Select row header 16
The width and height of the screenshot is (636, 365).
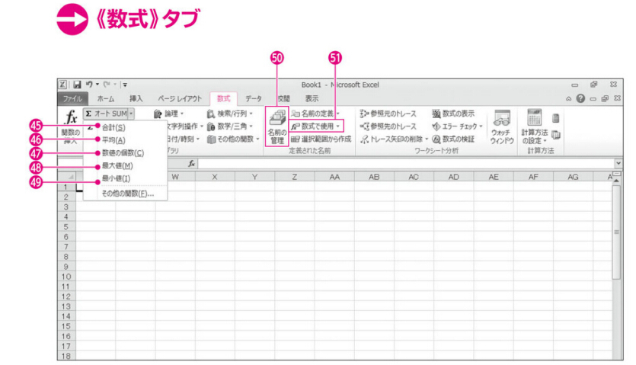coord(66,336)
